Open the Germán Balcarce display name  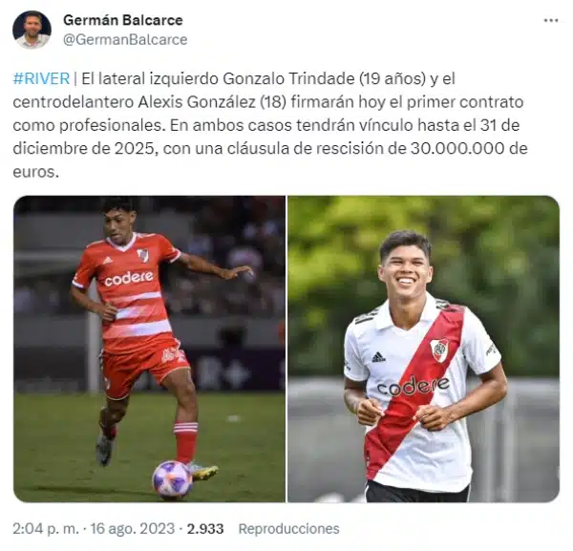pos(123,20)
